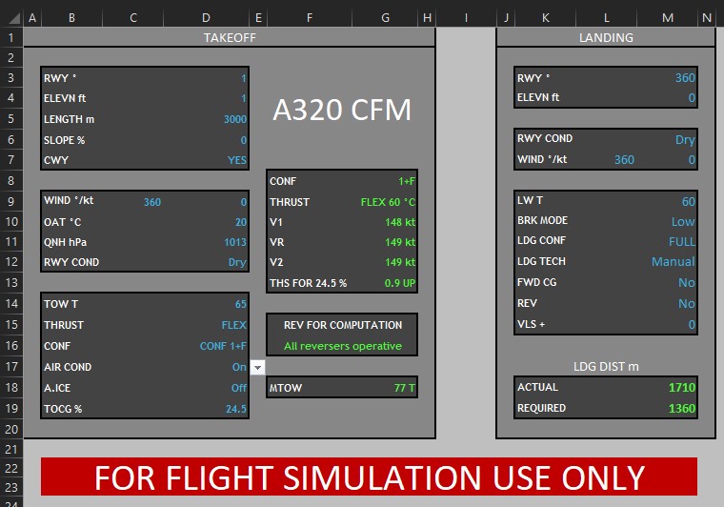724x507 pixels.
Task: Click LW T value 60
Action: [x=689, y=201]
